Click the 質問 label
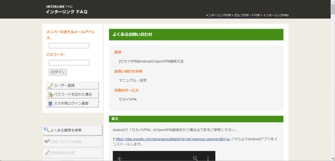This screenshot has height=161, width=335. tap(118, 52)
